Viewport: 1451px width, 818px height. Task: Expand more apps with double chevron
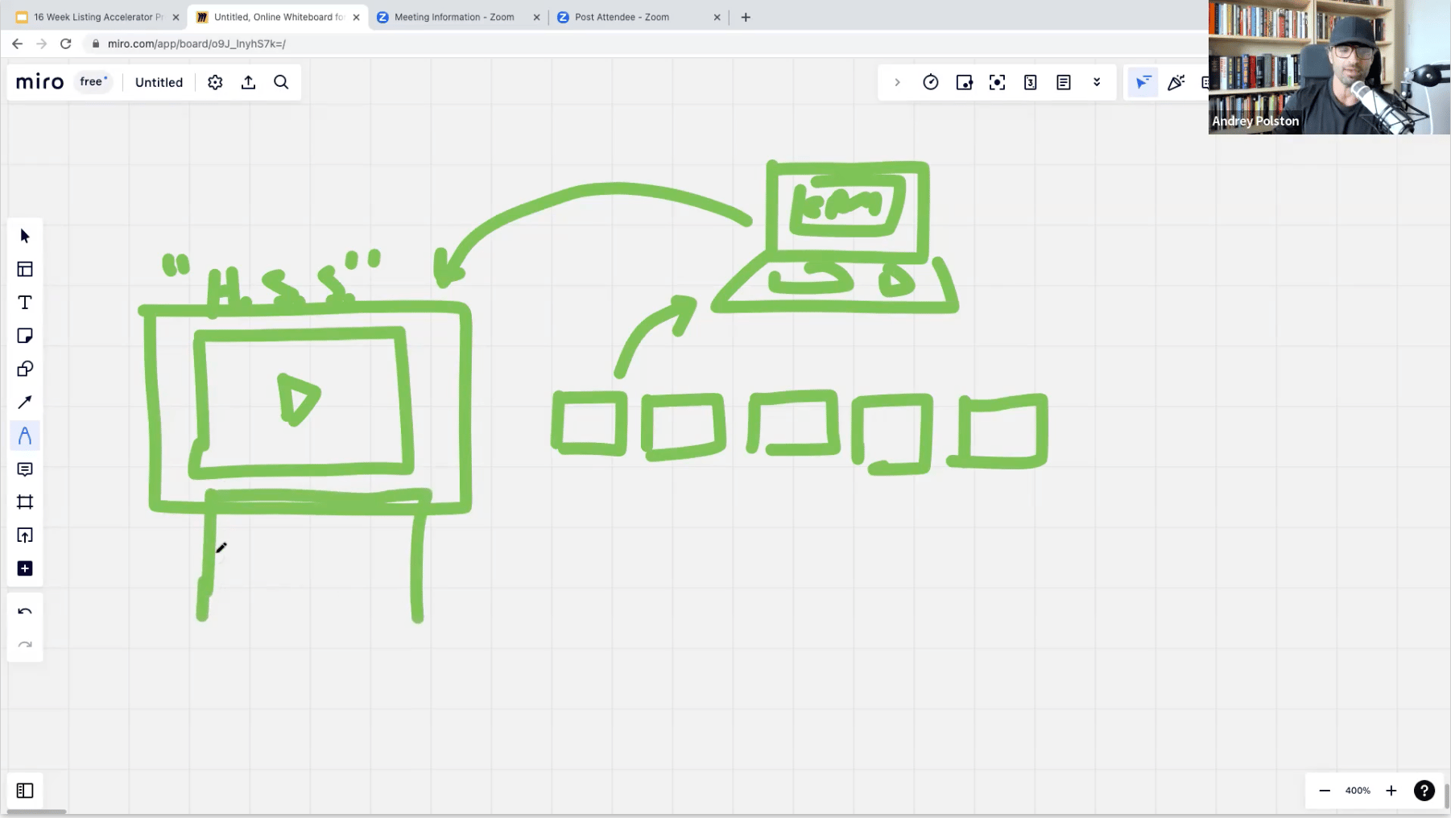[1097, 82]
